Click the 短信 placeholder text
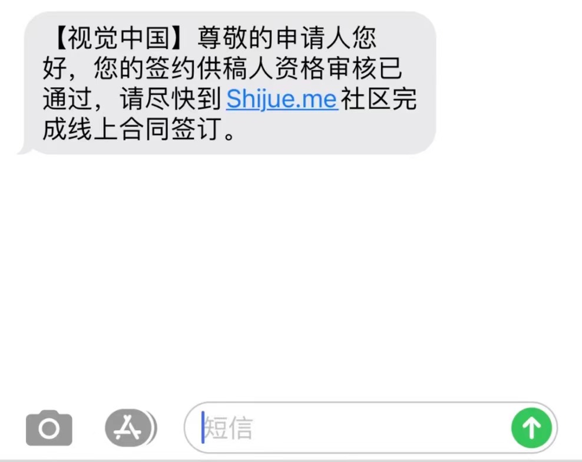Screen dimensions: 582x462 [229, 428]
